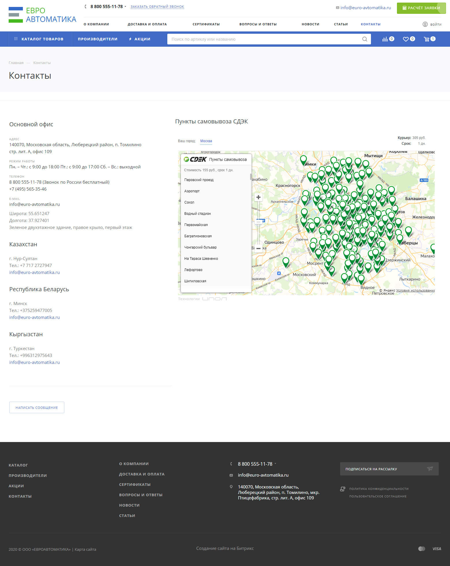The image size is (450, 566).
Task: Click the header email info@euro-avtomatika.ru
Action: click(x=365, y=8)
